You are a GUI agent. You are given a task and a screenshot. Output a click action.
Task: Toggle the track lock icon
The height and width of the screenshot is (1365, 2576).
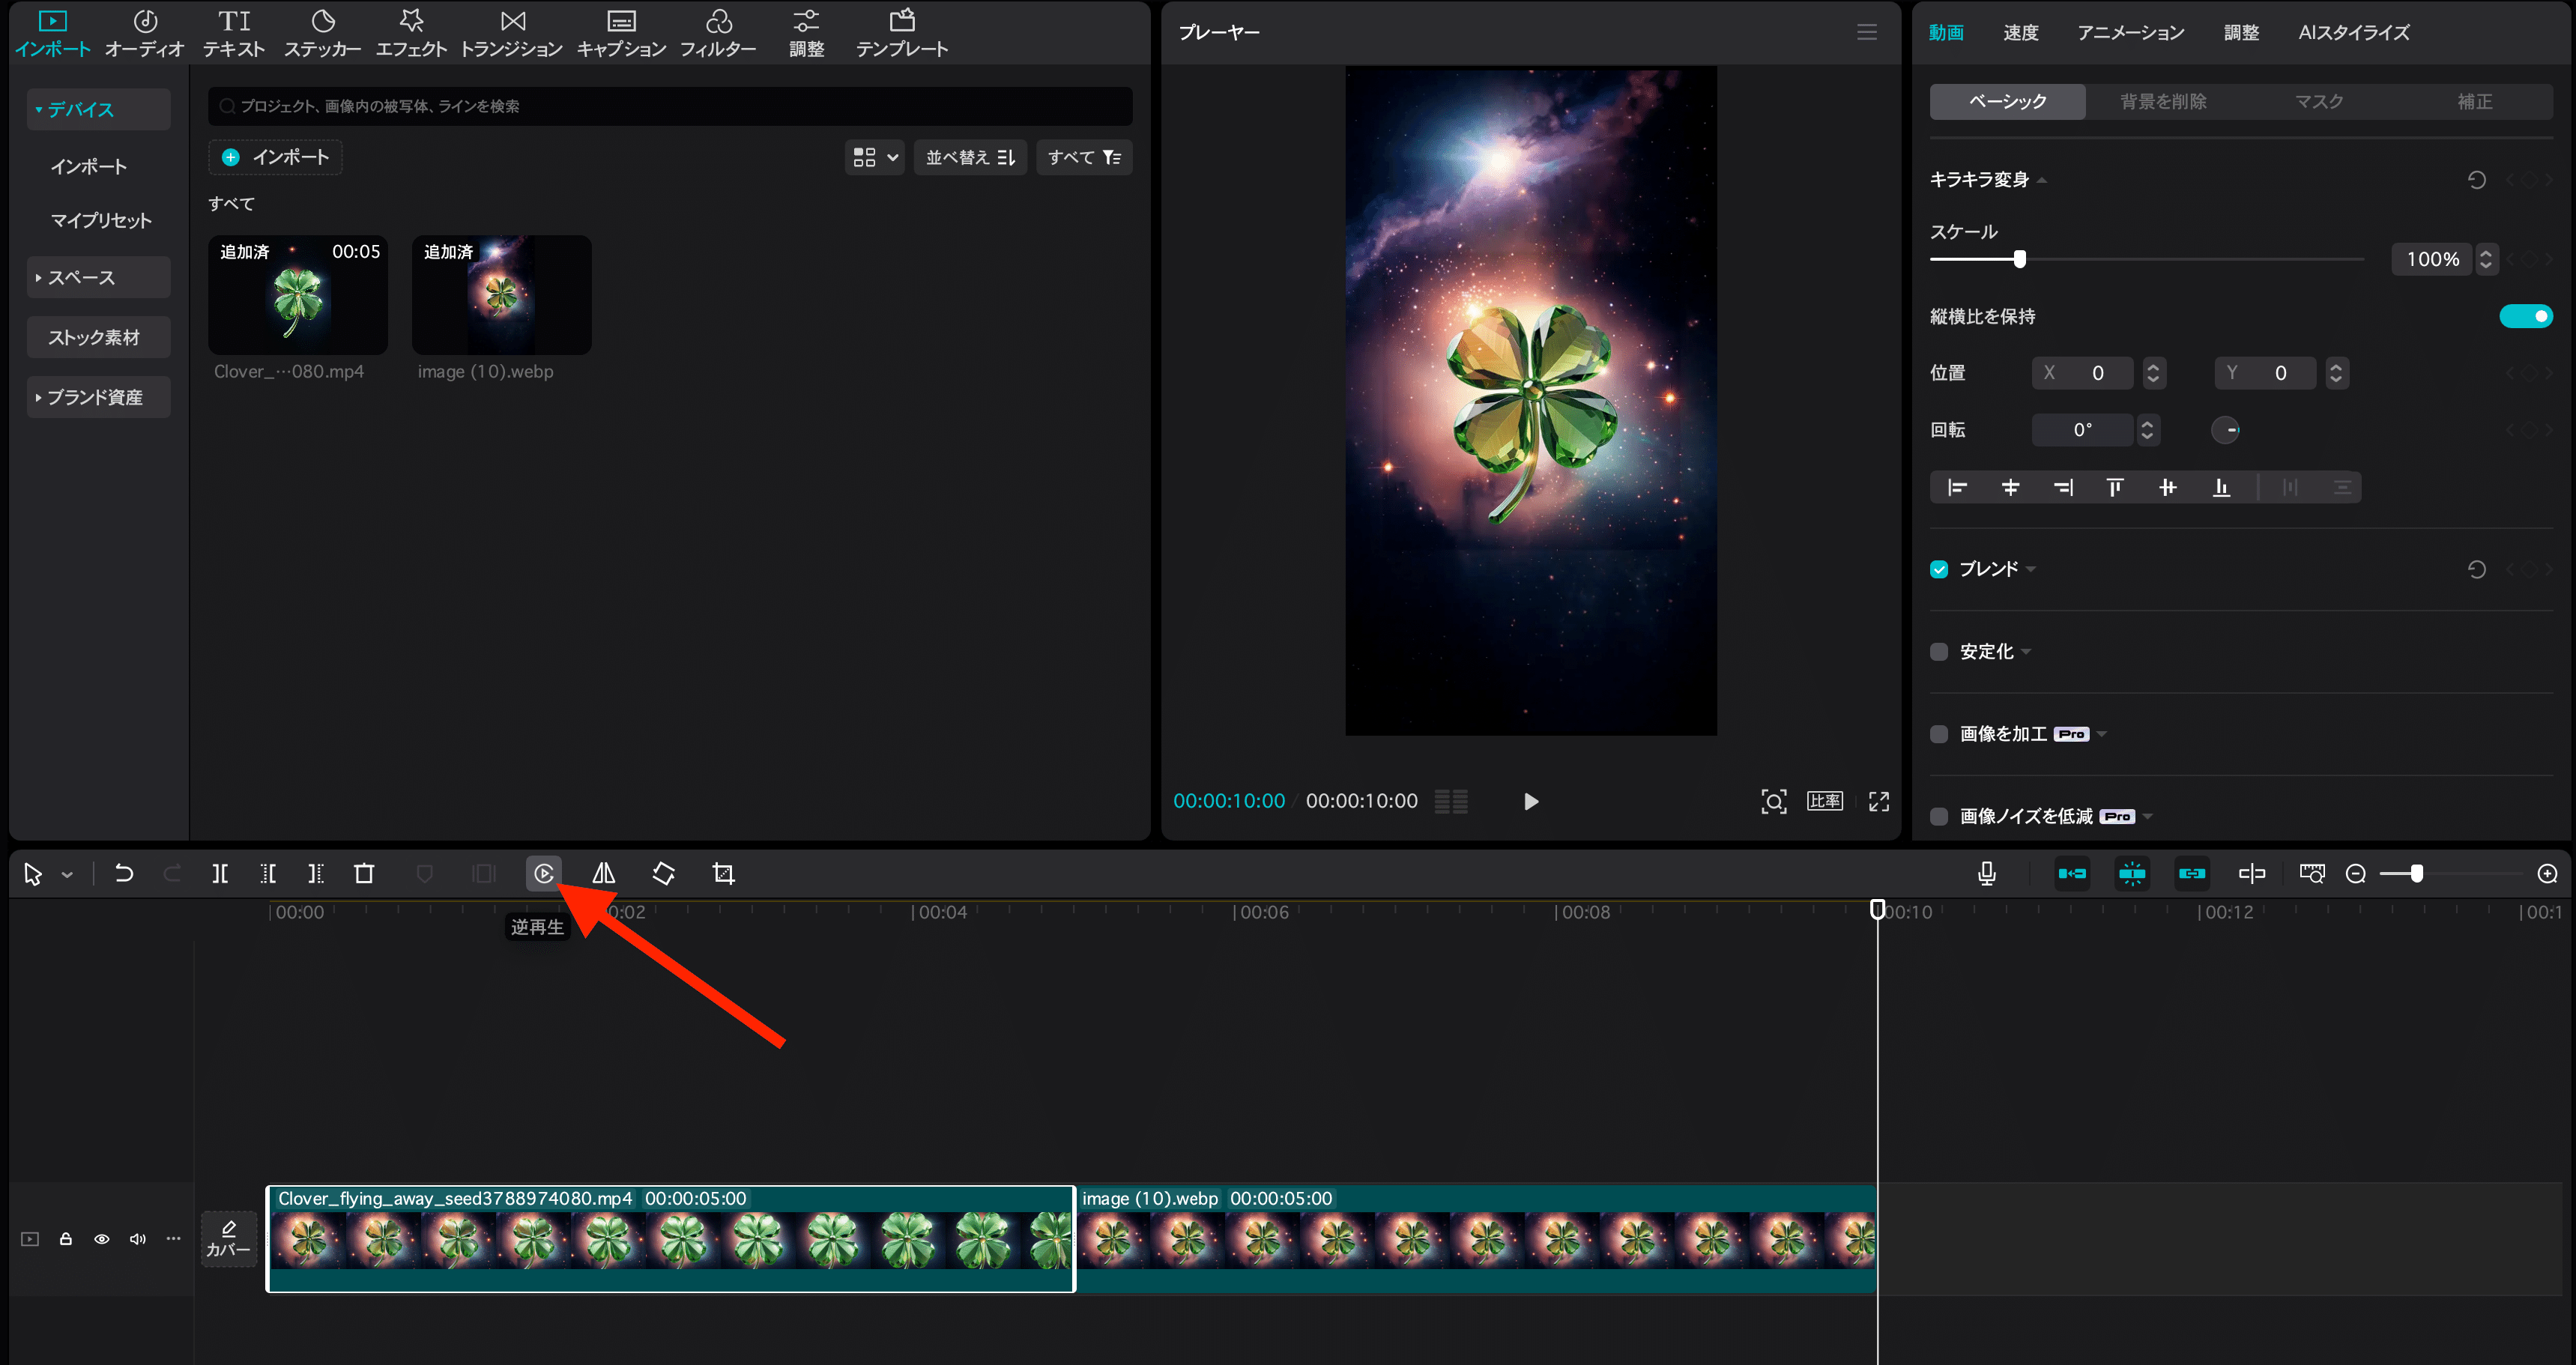tap(66, 1239)
